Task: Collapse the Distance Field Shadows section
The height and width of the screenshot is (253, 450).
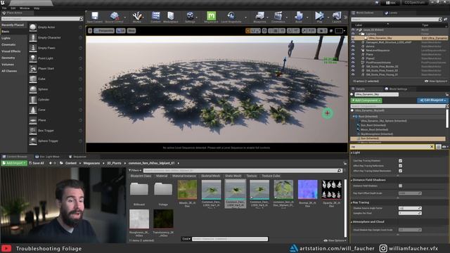Action: [352, 180]
